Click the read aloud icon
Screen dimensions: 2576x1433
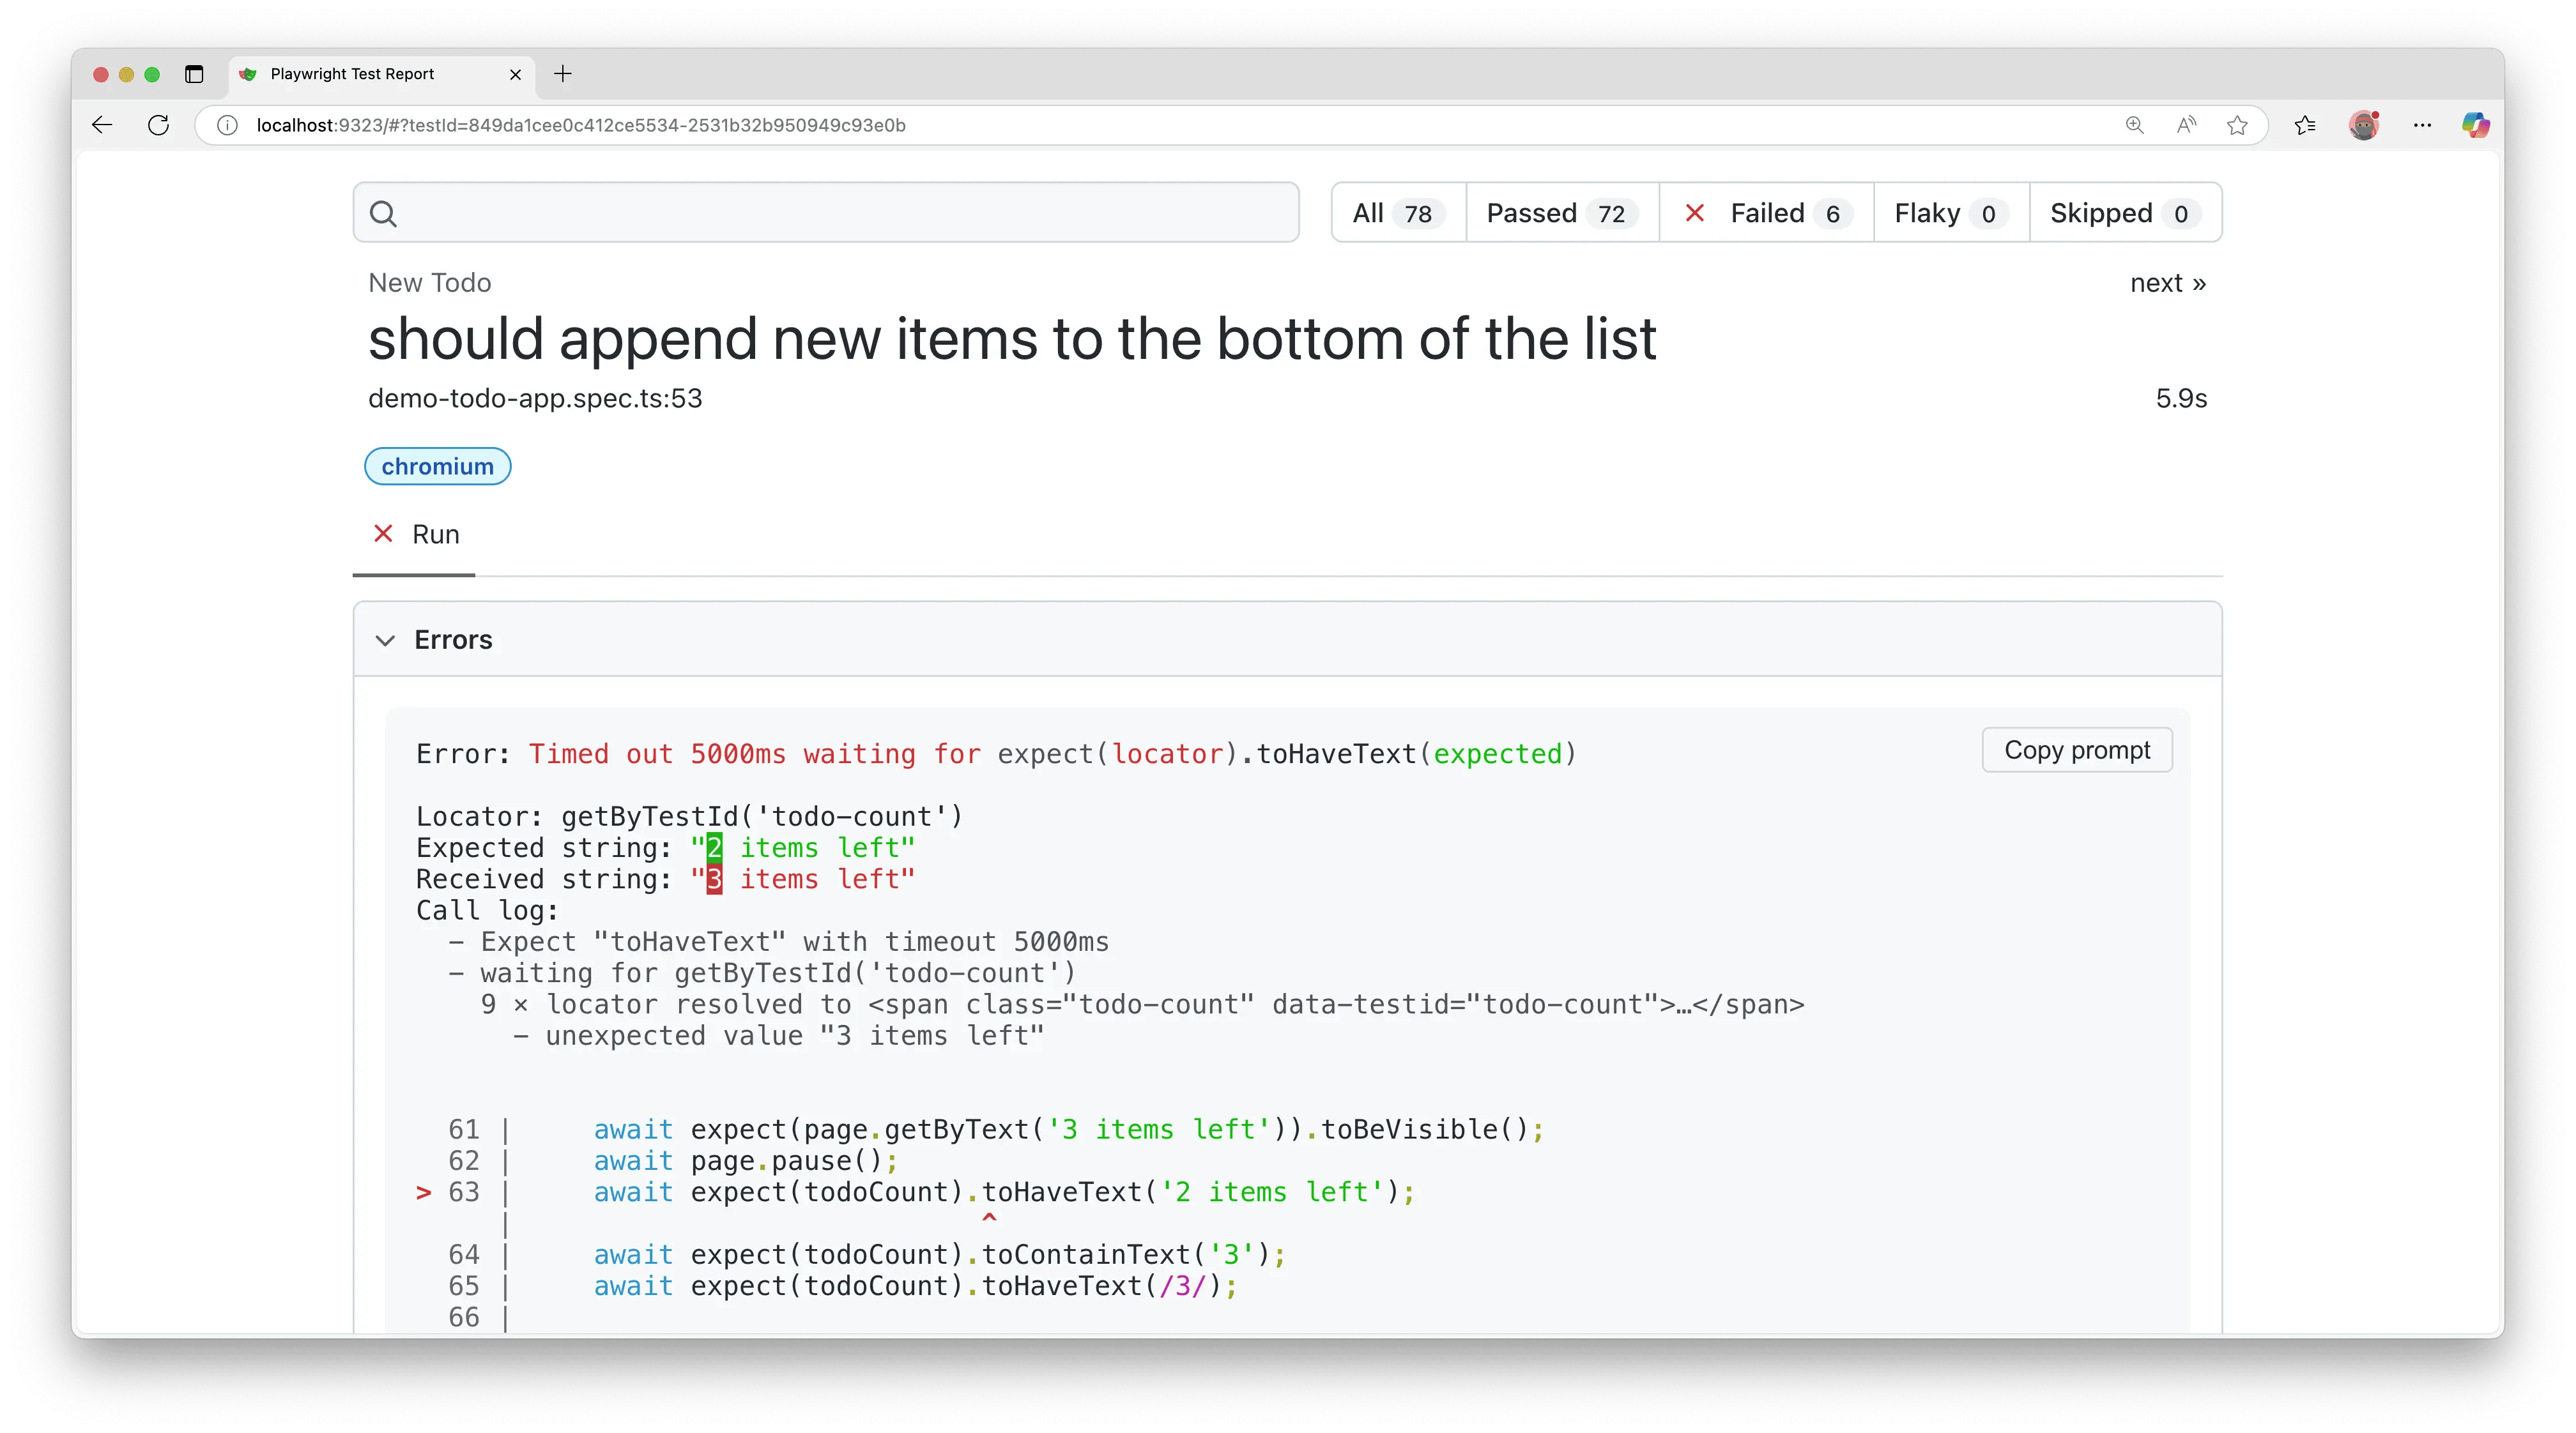[2186, 125]
